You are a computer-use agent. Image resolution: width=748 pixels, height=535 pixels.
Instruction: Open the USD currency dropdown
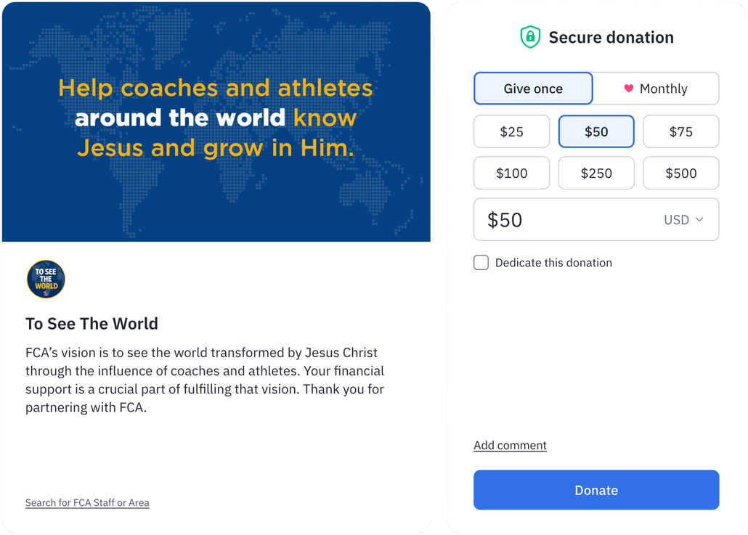(x=683, y=220)
